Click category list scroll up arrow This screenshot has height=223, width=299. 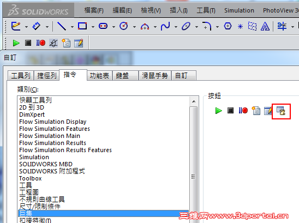click(194, 101)
